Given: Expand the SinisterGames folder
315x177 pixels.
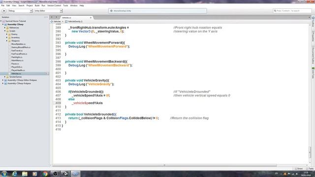Looking at the screenshot, I should [5, 77].
